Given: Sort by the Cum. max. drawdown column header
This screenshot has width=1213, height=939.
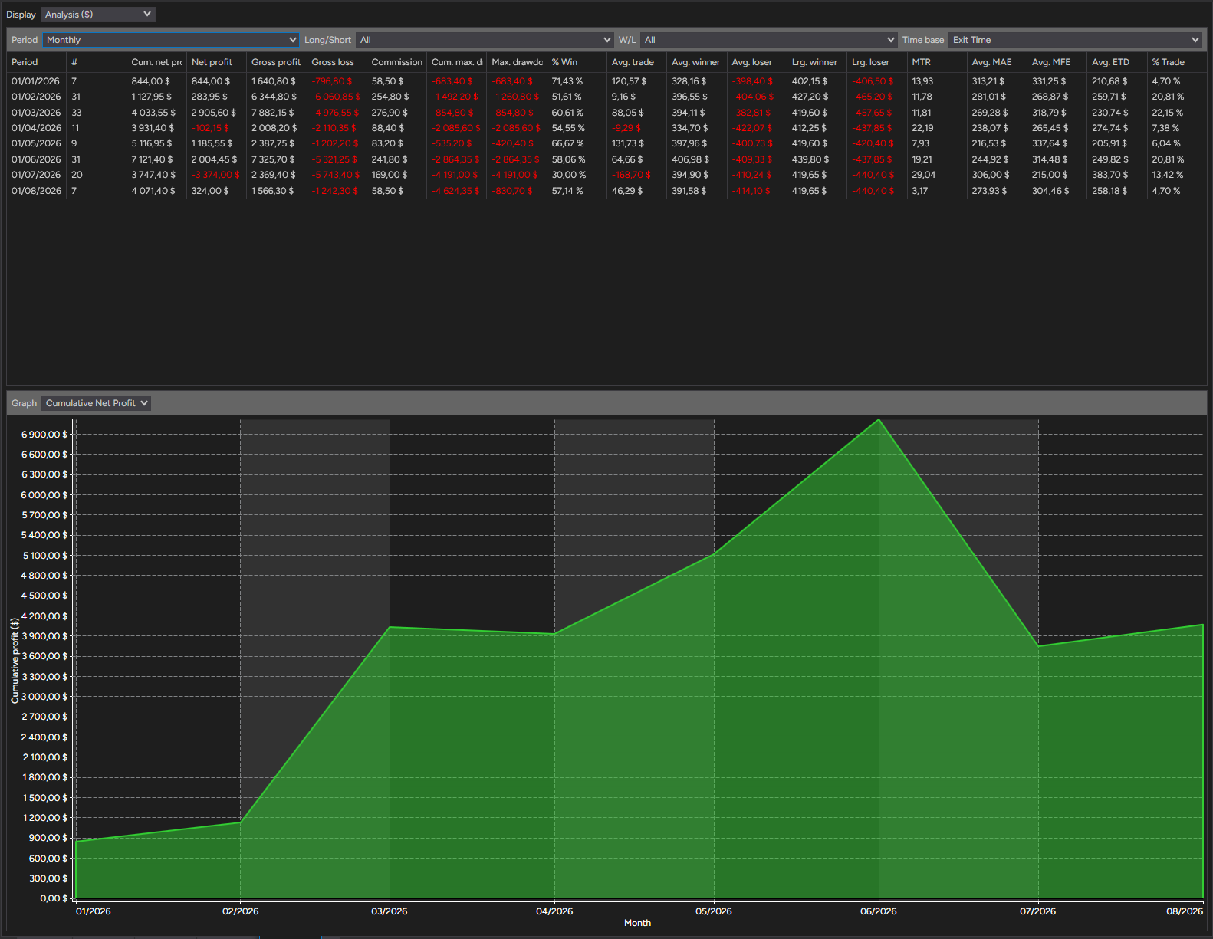Looking at the screenshot, I should click(456, 62).
